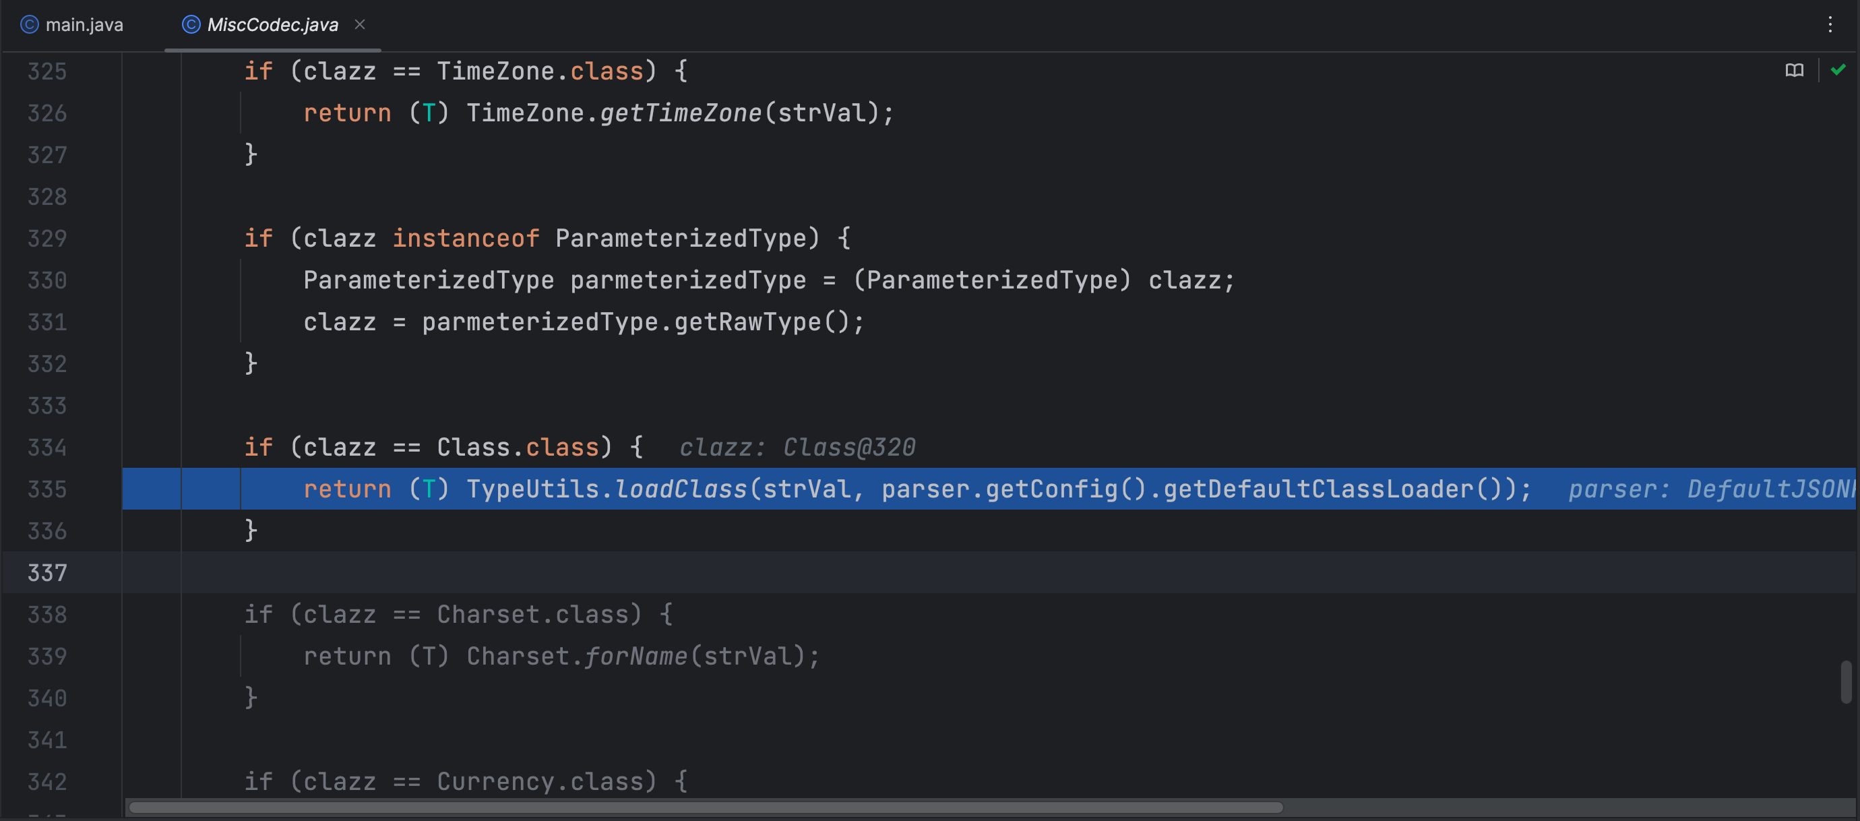1860x821 pixels.
Task: Click parmeterizedType variable declaration on line 330
Action: pyautogui.click(x=688, y=280)
